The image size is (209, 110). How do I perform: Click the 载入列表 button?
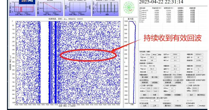tap(155, 77)
